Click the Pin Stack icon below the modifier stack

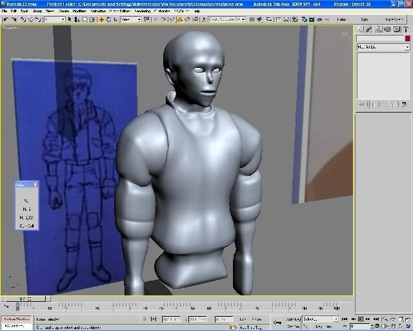pos(363,103)
